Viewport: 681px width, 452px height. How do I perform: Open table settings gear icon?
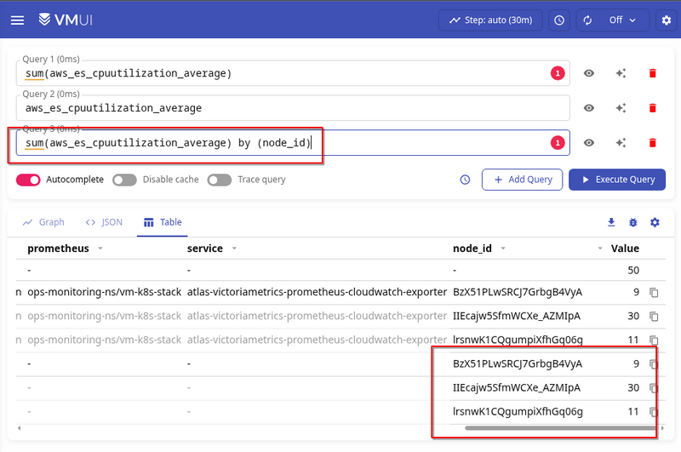click(x=655, y=222)
